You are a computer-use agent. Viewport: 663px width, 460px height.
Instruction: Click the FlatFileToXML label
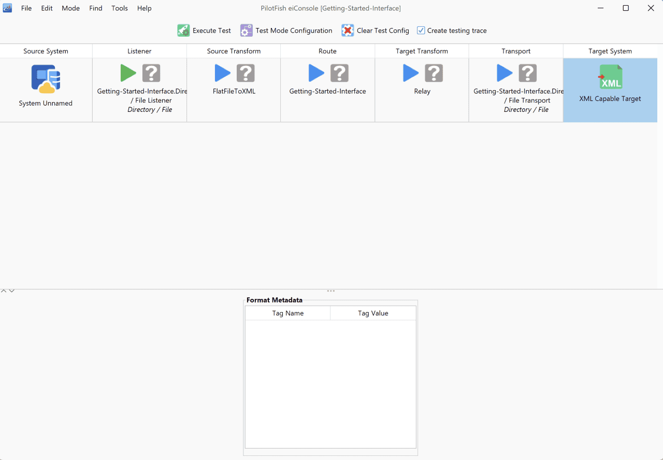[x=234, y=91]
